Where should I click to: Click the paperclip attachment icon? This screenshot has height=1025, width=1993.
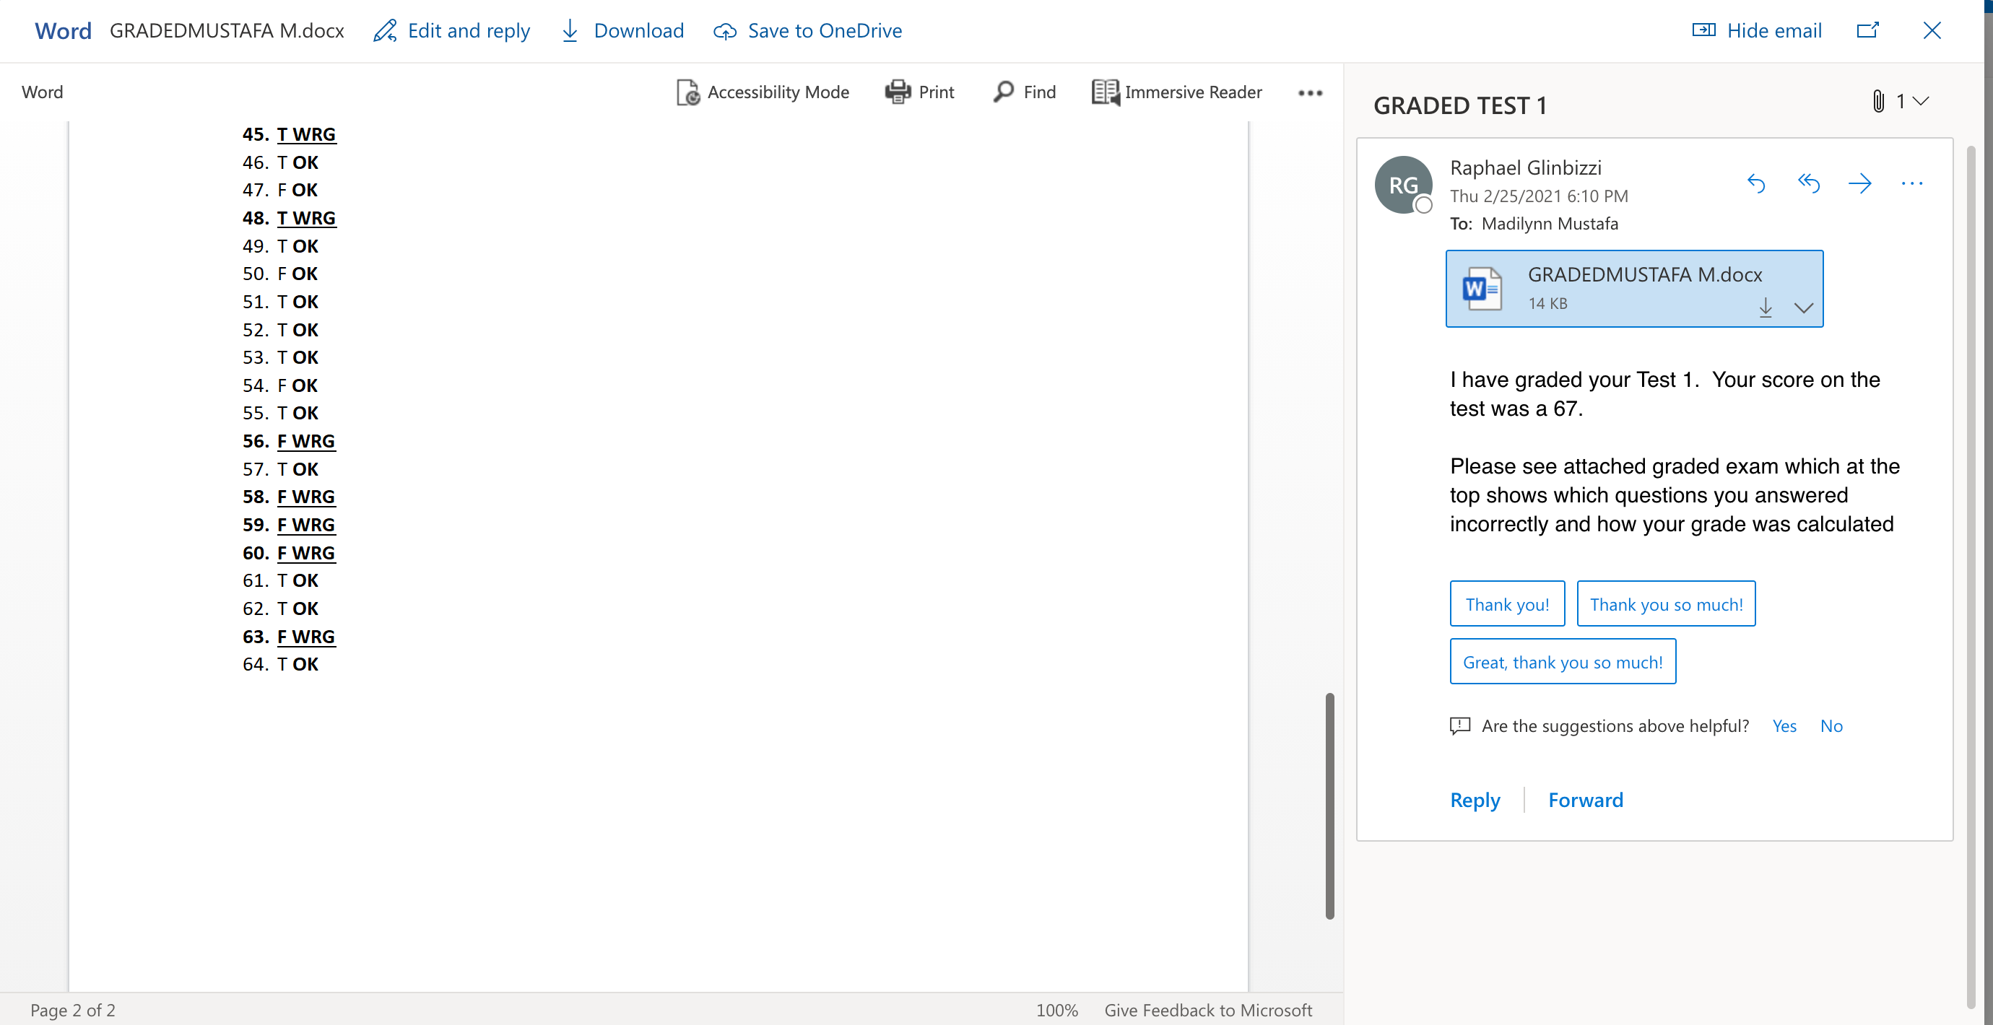point(1877,101)
